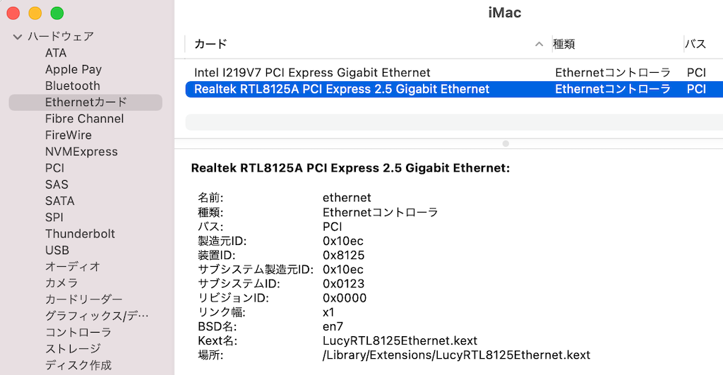
Task: Click the バス column header
Action: click(695, 44)
